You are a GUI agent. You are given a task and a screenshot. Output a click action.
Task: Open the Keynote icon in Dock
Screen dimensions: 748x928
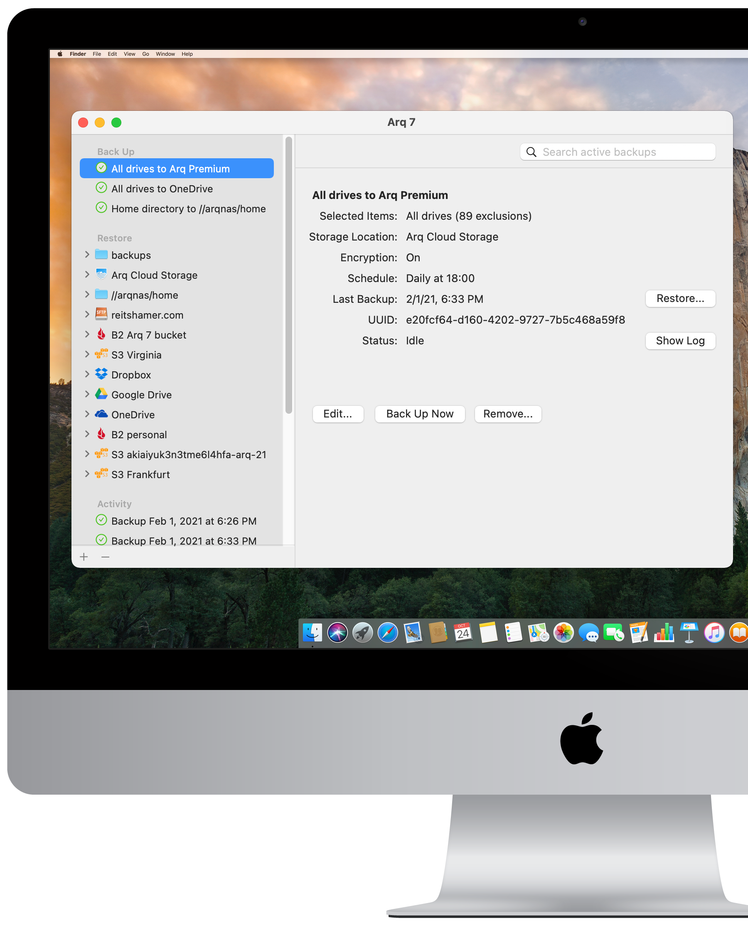689,633
